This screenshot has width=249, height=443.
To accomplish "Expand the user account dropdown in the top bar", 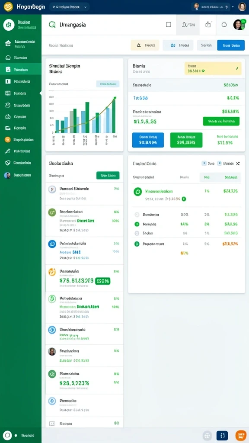I will [x=211, y=7].
